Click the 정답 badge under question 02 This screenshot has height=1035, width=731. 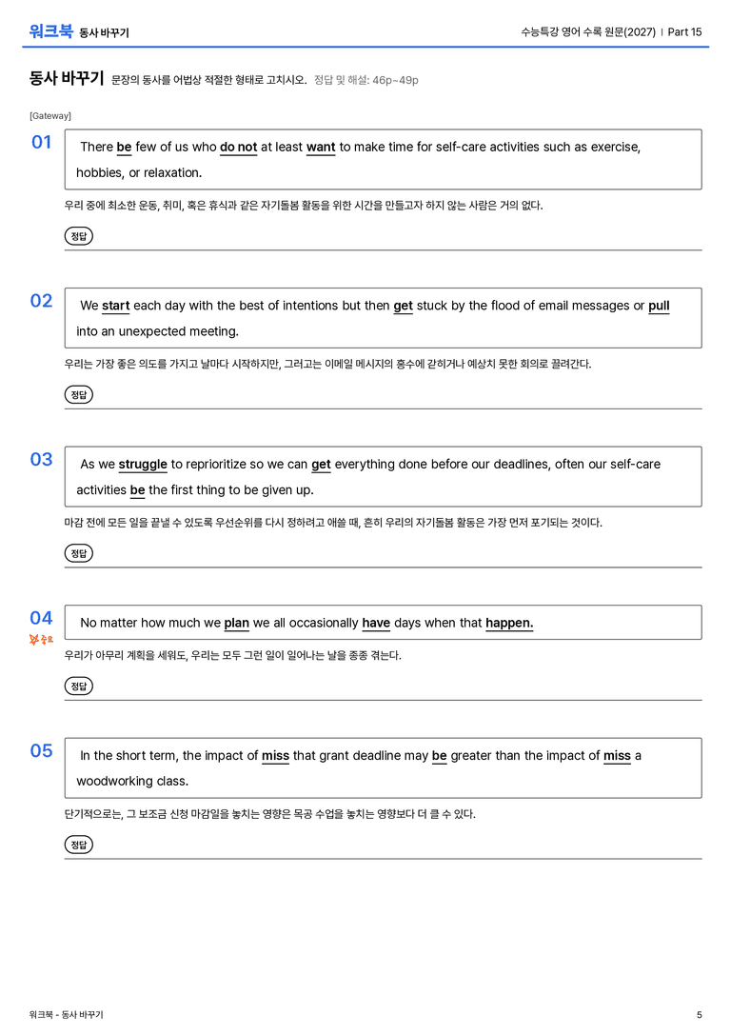(x=78, y=395)
